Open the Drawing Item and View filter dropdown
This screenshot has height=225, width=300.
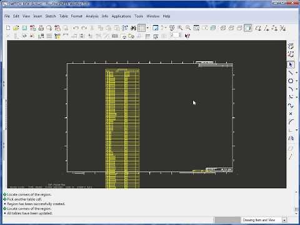click(284, 220)
